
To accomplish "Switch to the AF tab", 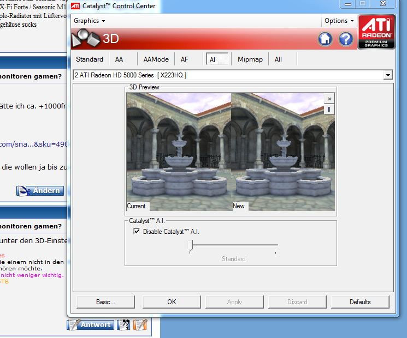I will pos(184,59).
